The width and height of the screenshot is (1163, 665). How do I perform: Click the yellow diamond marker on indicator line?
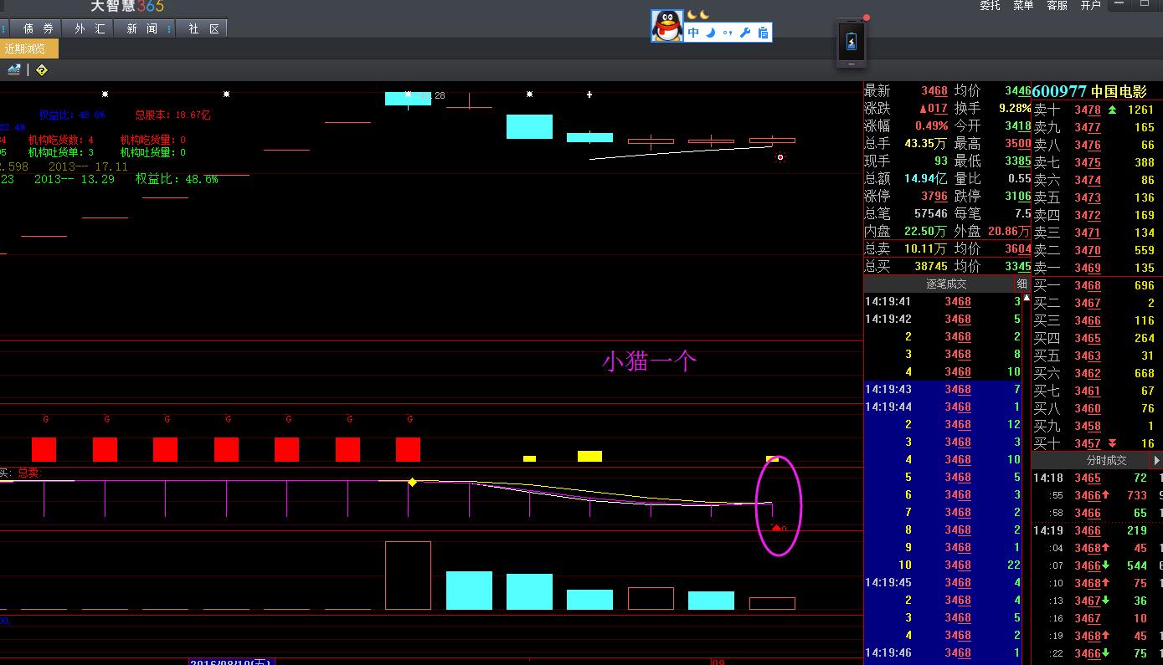click(x=412, y=482)
